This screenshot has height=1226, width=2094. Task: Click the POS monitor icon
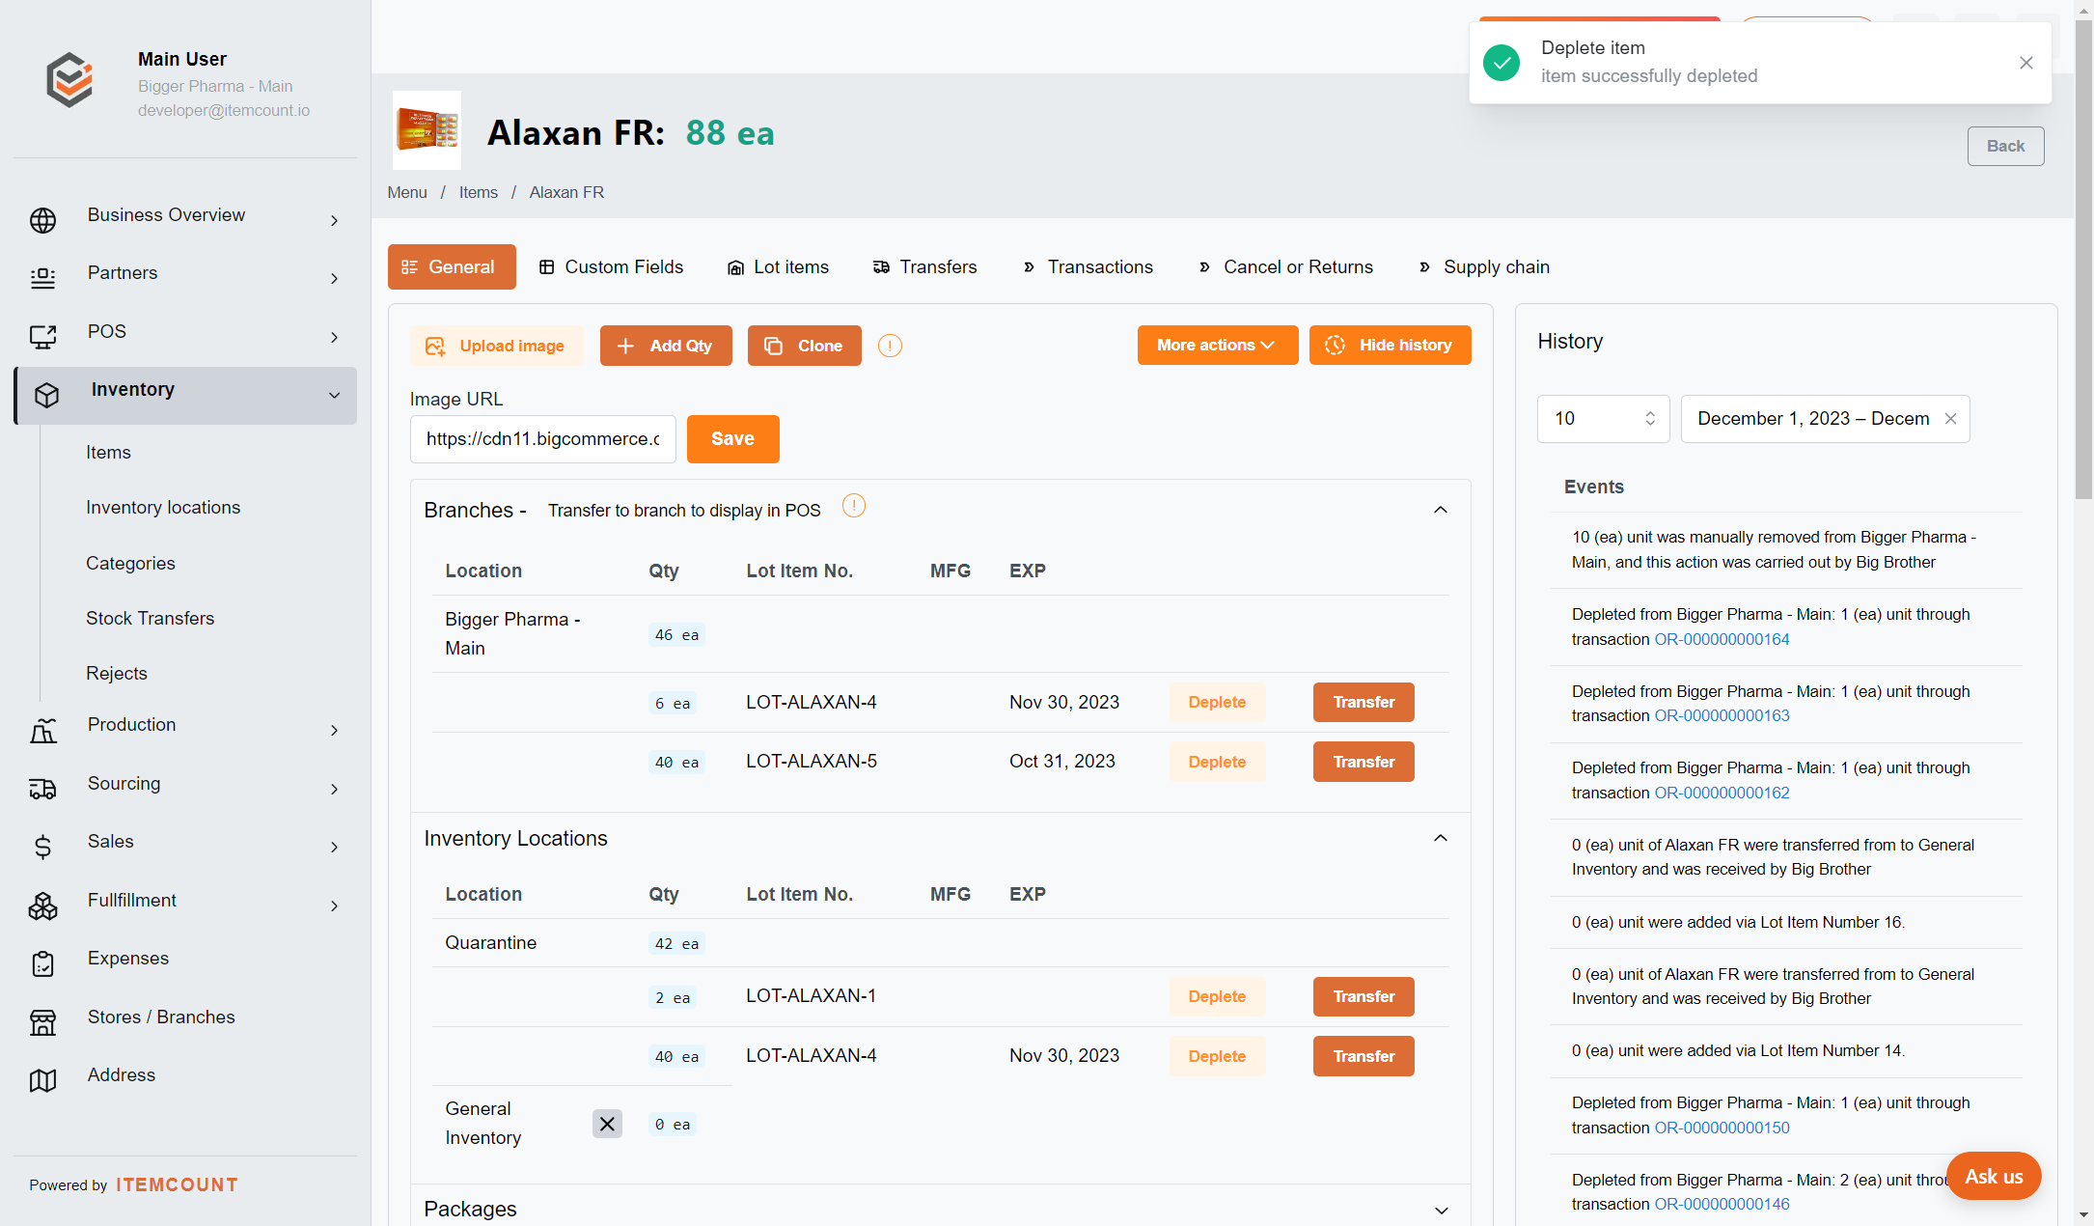pos(42,337)
